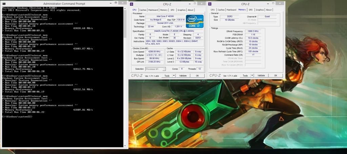This screenshot has width=347, height=154.
Task: Click the Channel # value Quad
Action: [x=267, y=17]
